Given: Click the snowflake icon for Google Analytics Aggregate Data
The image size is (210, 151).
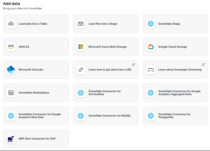Looking at the screenshot, I should (151, 93).
